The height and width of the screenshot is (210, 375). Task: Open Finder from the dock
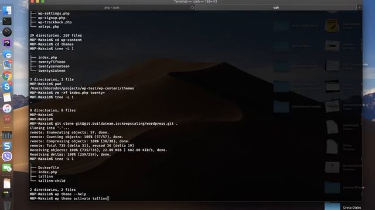point(7,10)
